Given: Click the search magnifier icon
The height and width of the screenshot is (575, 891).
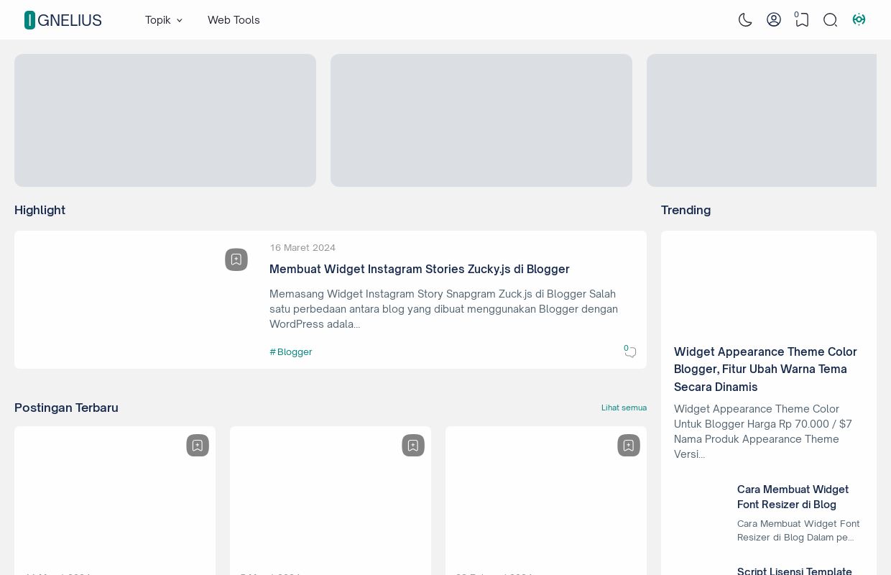Looking at the screenshot, I should pos(831,20).
